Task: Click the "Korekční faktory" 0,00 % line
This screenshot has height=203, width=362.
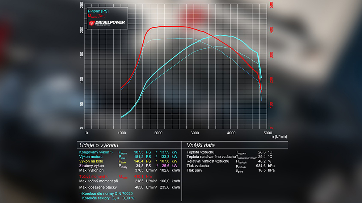Action: [x=108, y=198]
